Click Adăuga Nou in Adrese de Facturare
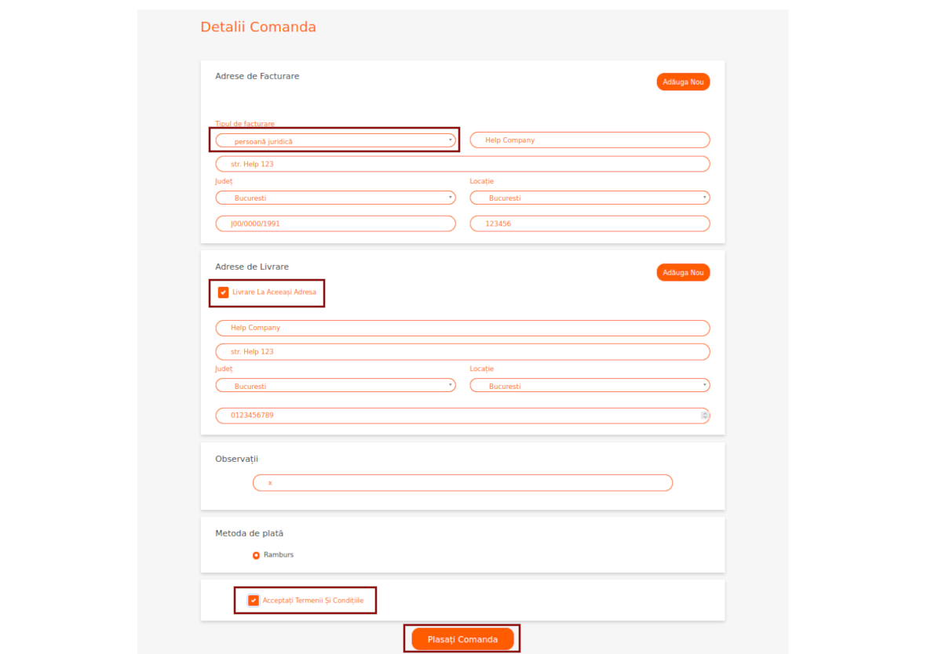 point(683,82)
